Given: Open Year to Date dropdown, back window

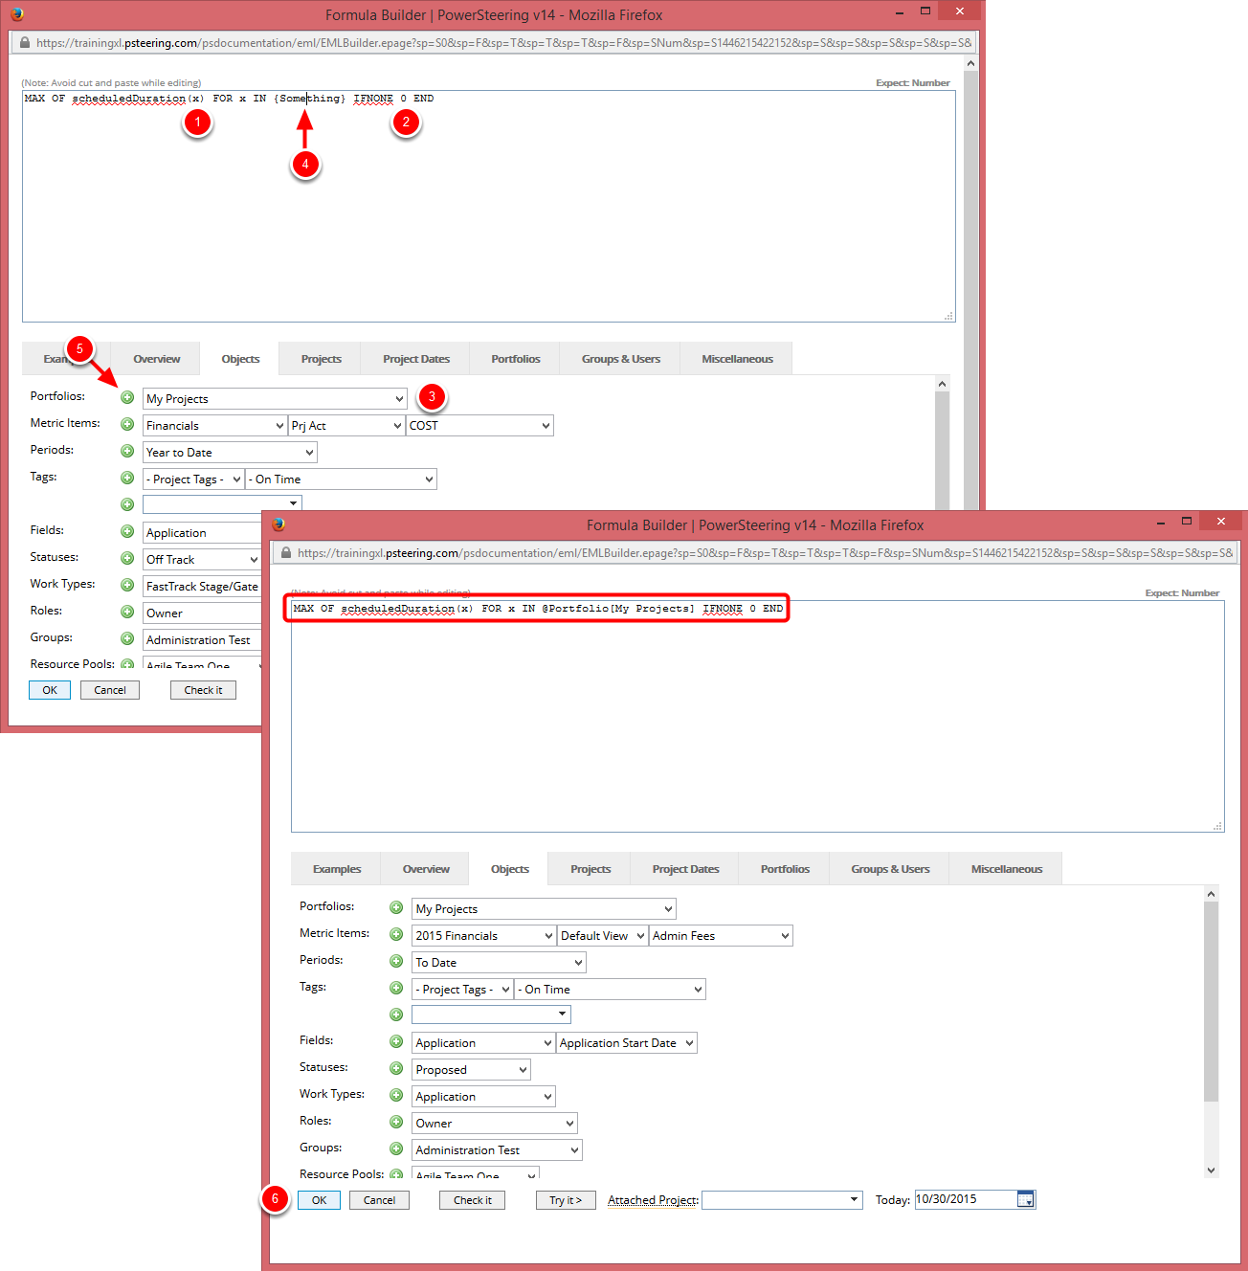Looking at the screenshot, I should pyautogui.click(x=230, y=452).
